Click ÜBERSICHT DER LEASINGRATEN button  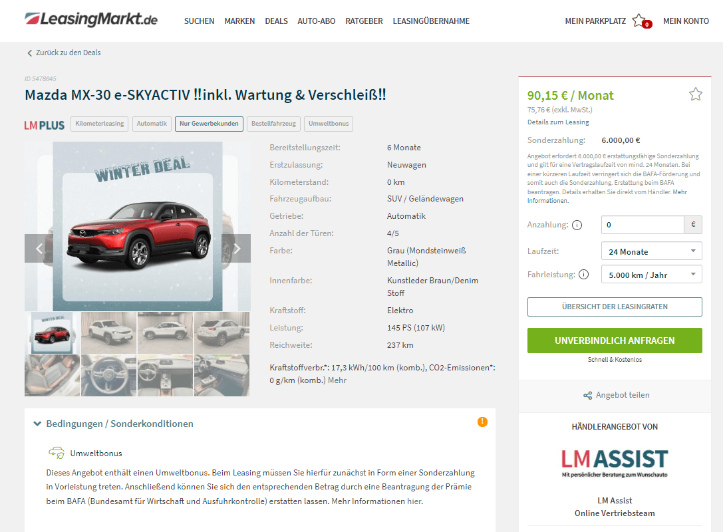tap(615, 307)
